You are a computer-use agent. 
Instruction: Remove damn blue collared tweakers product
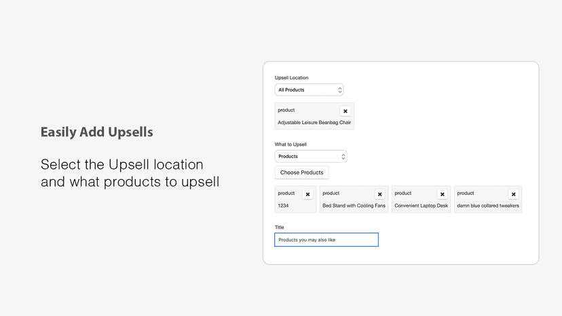514,194
